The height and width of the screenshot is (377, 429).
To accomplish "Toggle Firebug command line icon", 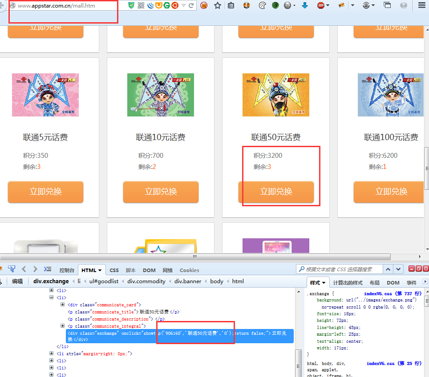I will (48, 269).
